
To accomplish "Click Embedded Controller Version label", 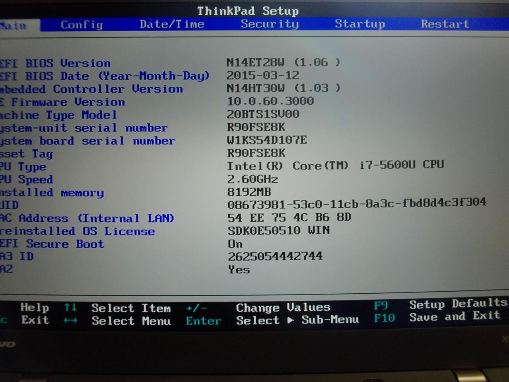I will coord(91,89).
